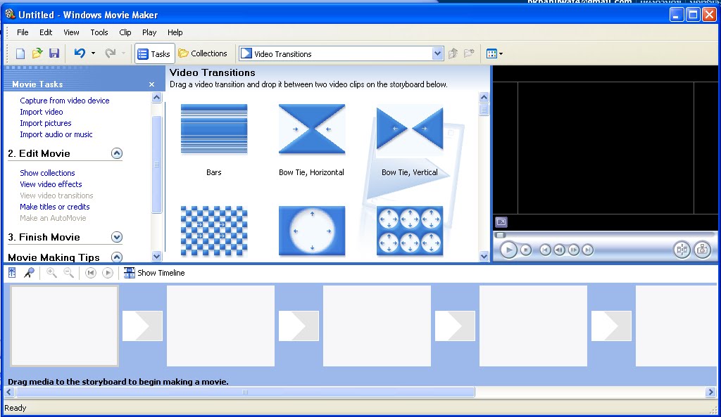The image size is (721, 417).
Task: Open the Tools menu
Action: (99, 32)
